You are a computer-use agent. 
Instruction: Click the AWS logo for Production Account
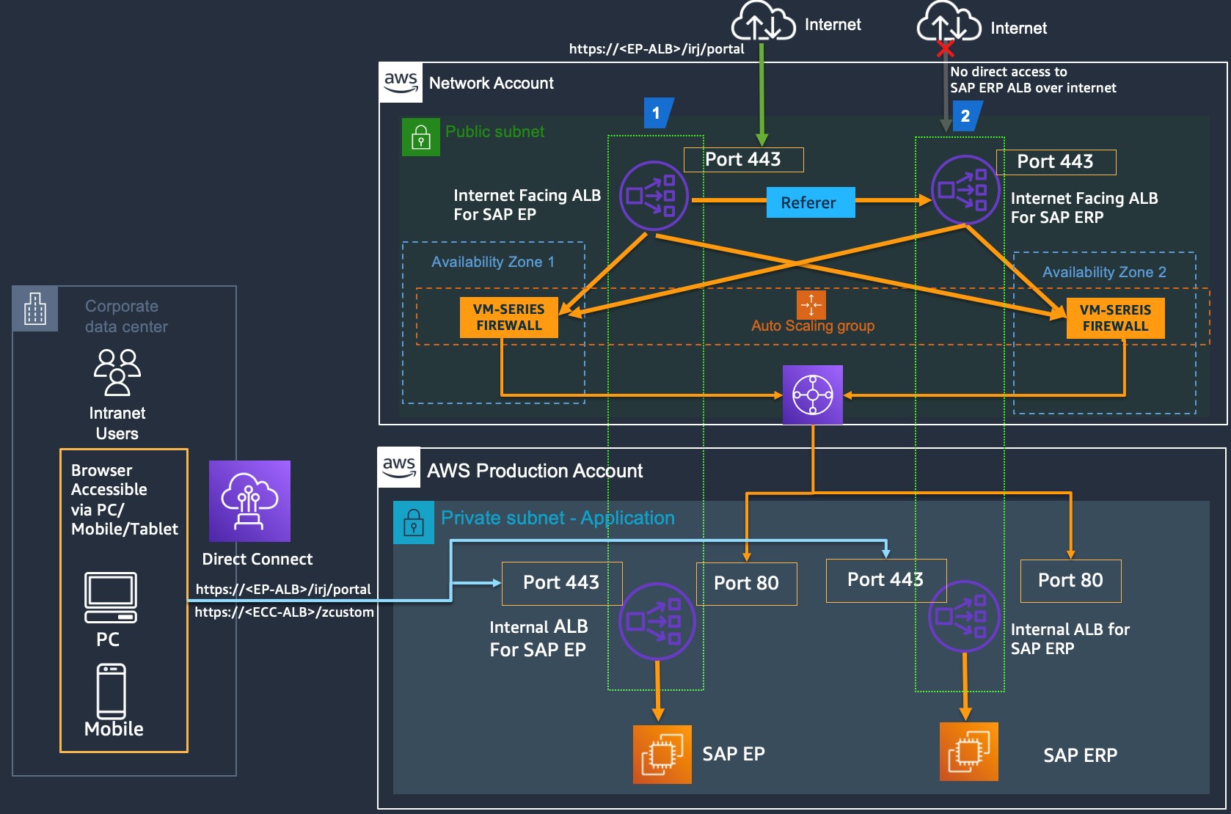coord(399,467)
